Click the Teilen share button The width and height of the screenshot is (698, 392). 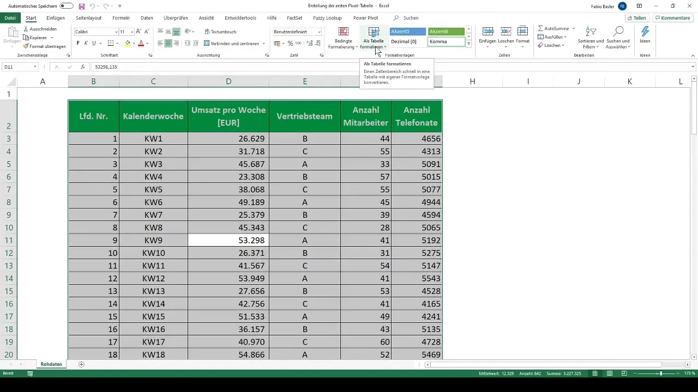tap(636, 18)
